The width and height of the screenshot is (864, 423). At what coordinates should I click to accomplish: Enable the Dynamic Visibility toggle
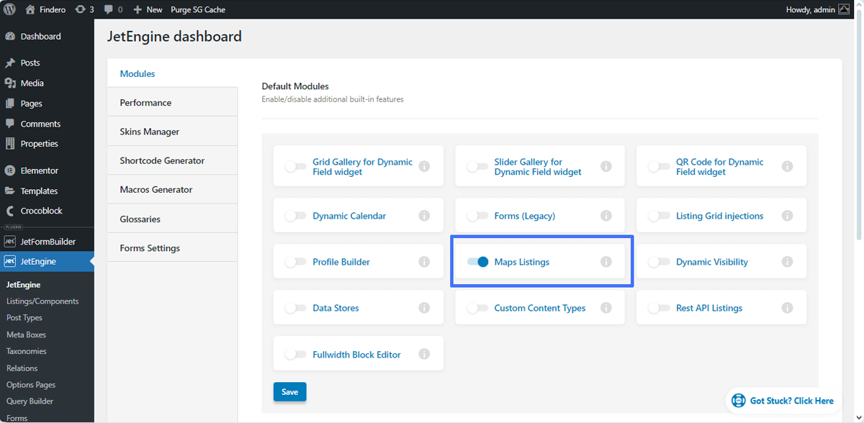[x=659, y=262]
